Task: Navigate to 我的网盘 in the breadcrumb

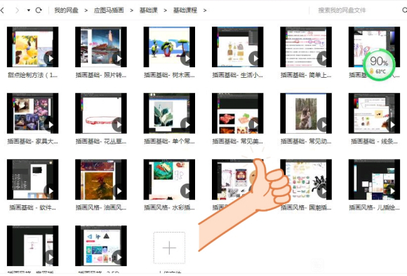Action: tap(66, 11)
